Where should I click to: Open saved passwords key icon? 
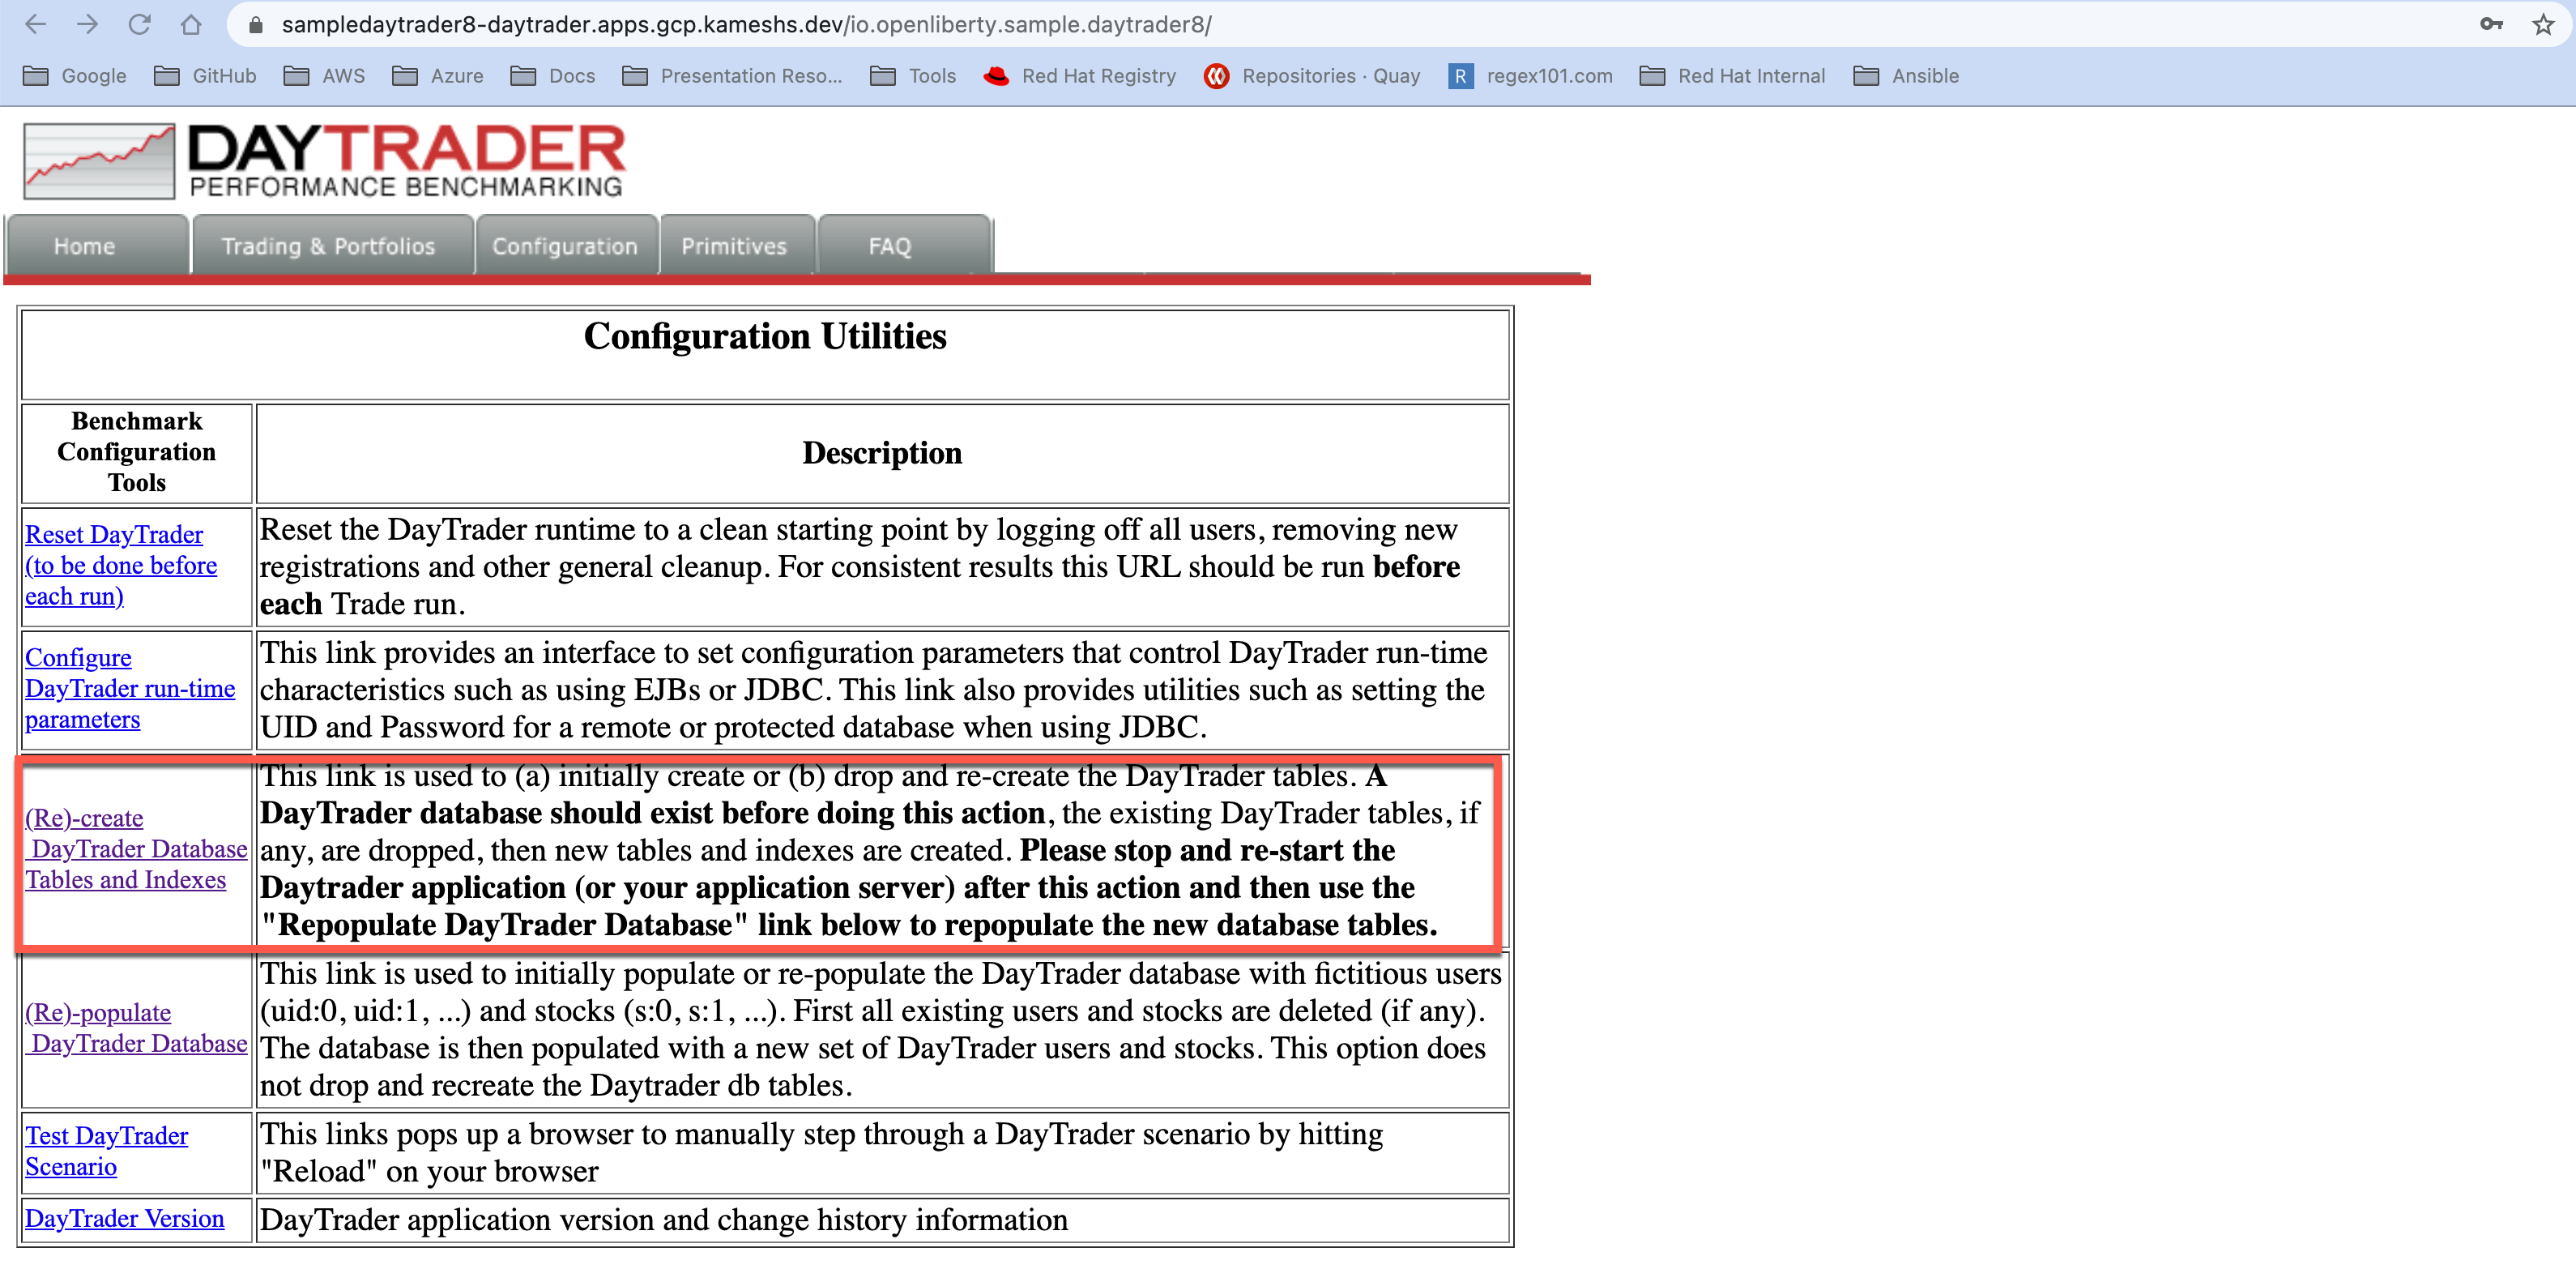point(2491,24)
